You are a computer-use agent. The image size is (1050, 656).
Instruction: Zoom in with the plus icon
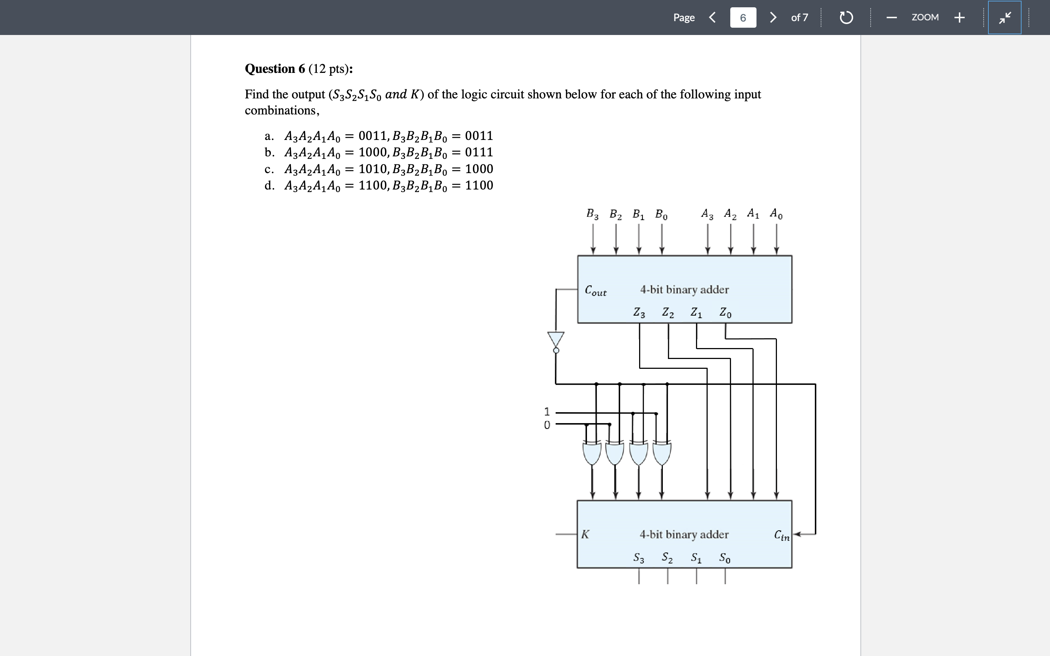(x=959, y=18)
